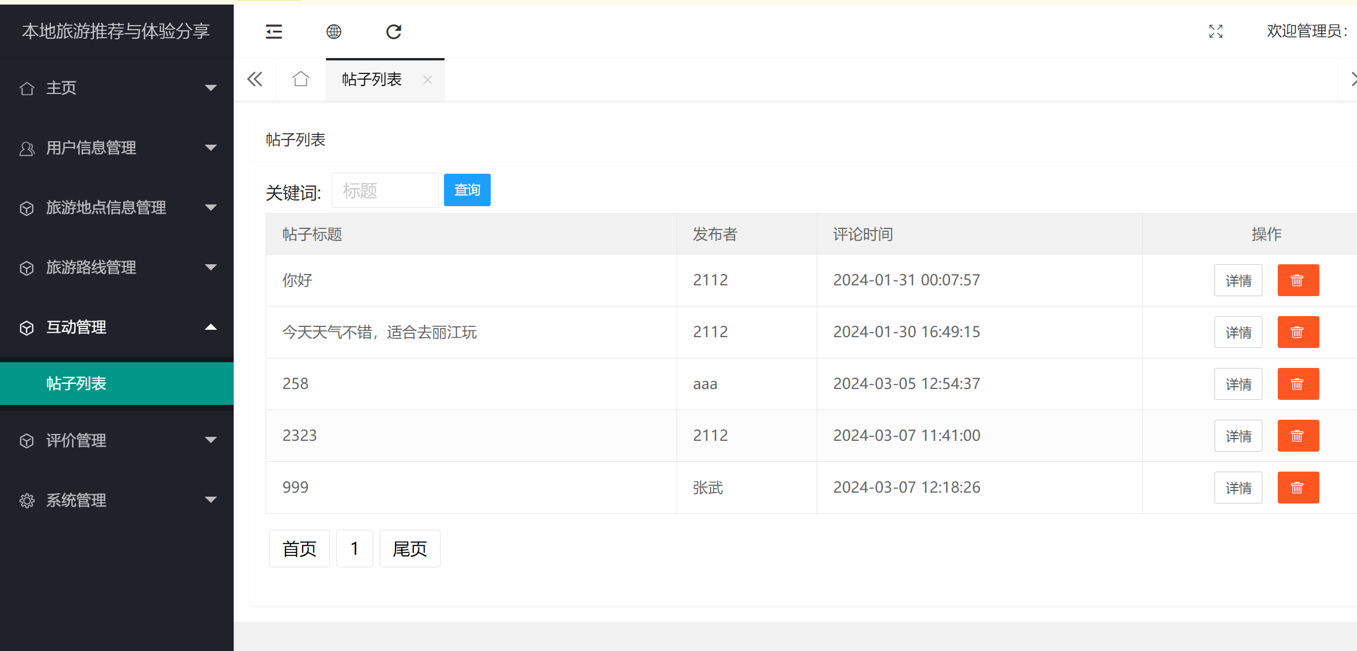1357x651 pixels.
Task: Focus the 标题 keyword input field
Action: (x=385, y=190)
